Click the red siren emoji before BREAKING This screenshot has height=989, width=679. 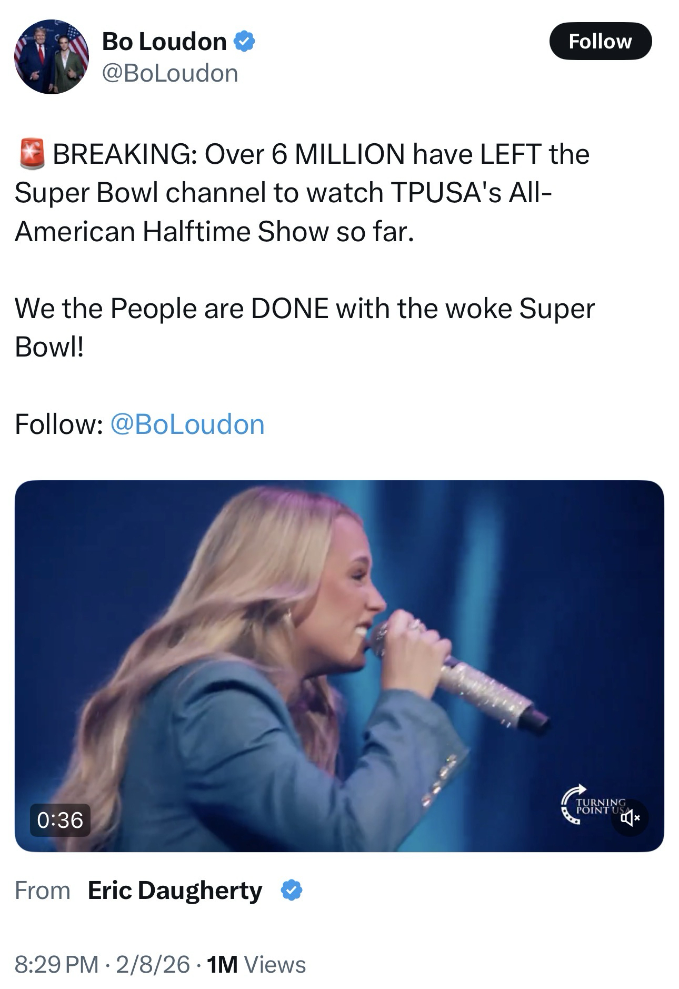pyautogui.click(x=33, y=154)
